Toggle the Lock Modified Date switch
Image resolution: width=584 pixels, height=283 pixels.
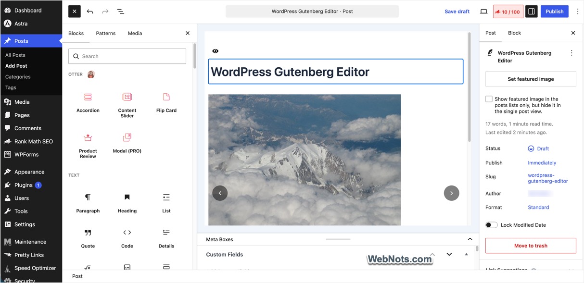click(492, 225)
